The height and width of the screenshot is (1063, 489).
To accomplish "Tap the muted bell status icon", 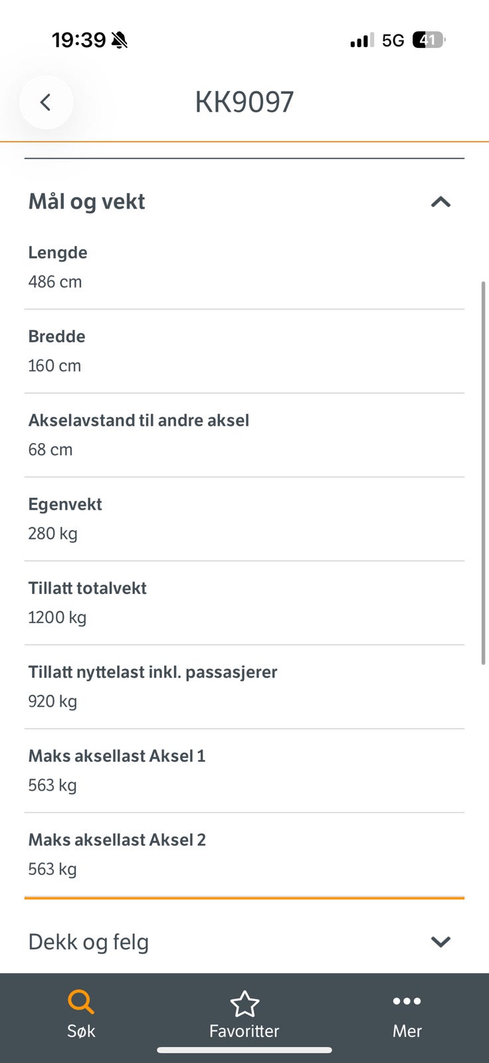I will tap(120, 41).
